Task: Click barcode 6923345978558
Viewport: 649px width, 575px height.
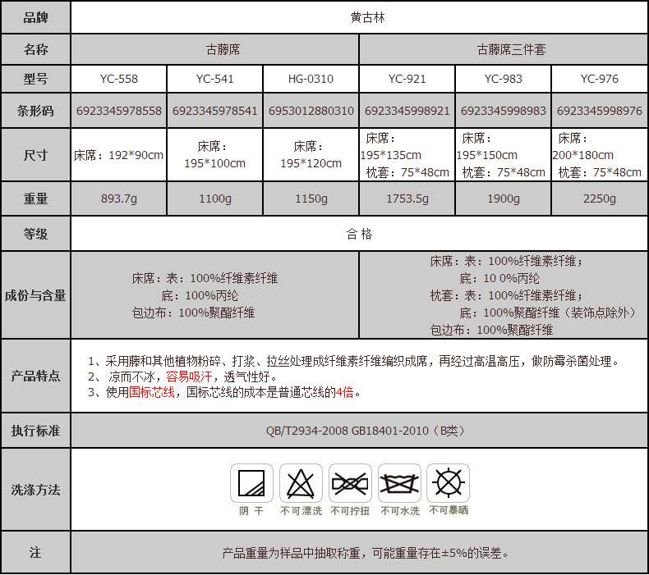Action: tap(119, 111)
